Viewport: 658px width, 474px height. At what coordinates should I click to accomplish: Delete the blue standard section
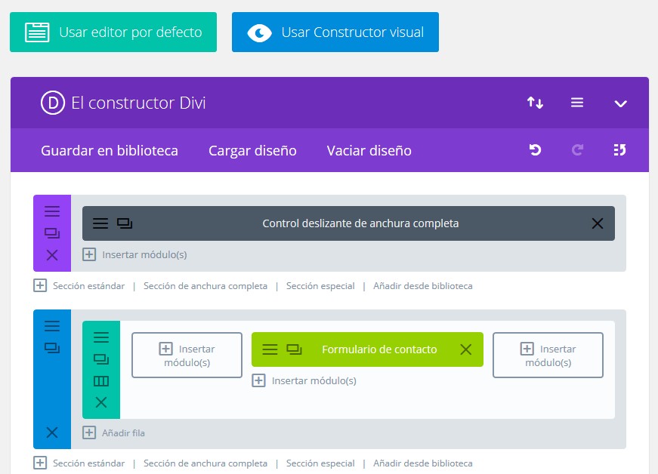point(52,432)
